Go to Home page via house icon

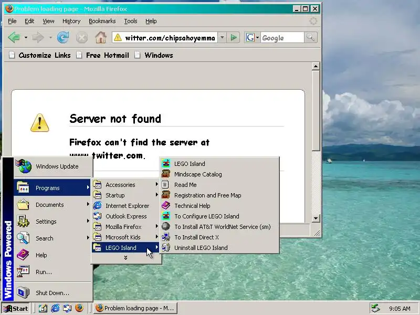click(x=101, y=37)
